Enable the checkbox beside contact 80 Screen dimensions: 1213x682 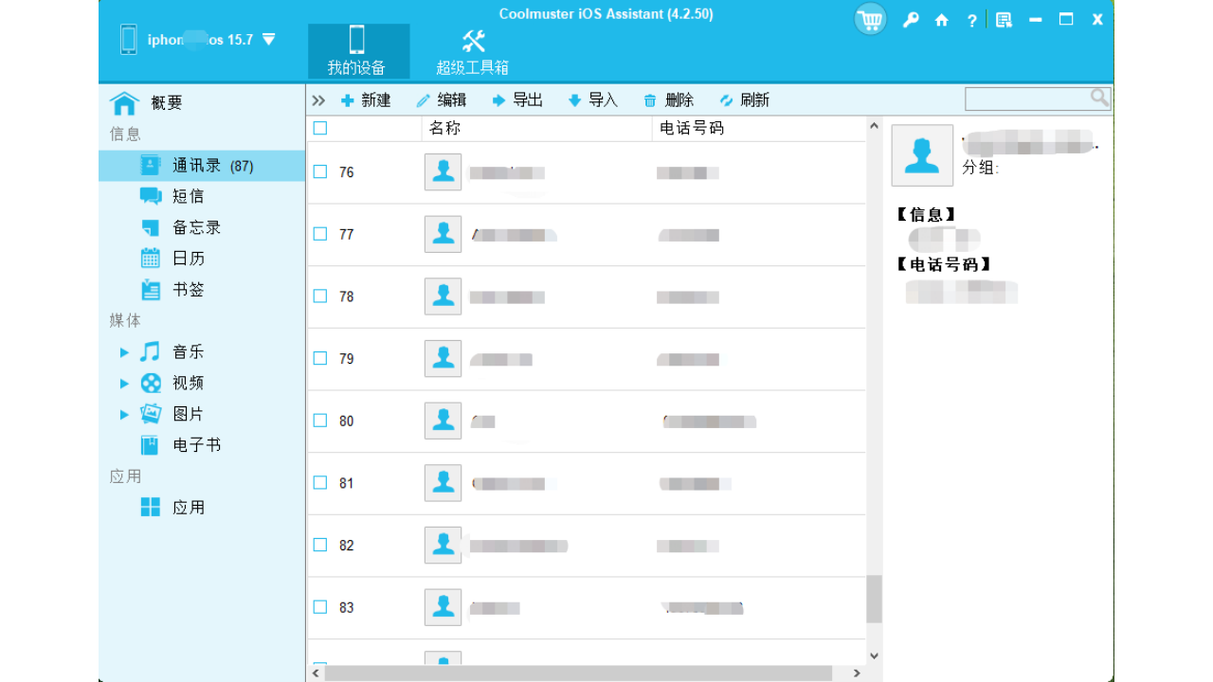click(319, 420)
